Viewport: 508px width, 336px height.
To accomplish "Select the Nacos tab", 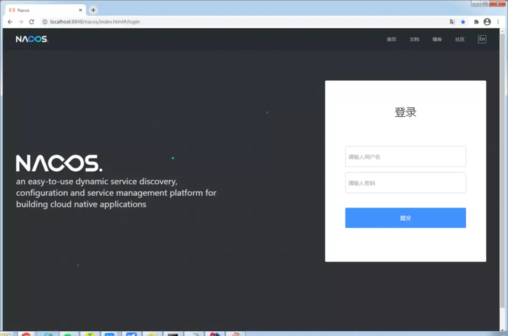I will click(x=45, y=10).
